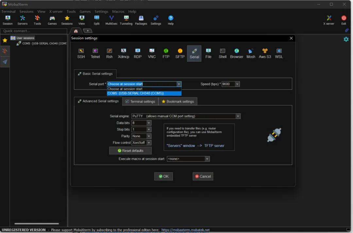Image resolution: width=353 pixels, height=233 pixels.
Task: Click the Help toolbar icon
Action: click(x=171, y=20)
